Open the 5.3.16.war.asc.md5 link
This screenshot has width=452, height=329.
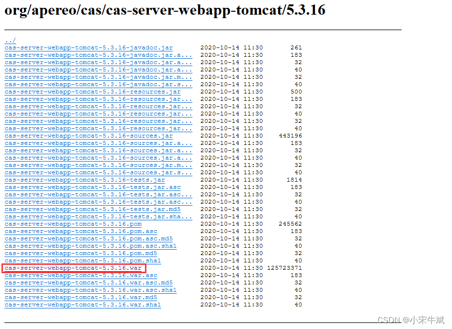tap(89, 282)
